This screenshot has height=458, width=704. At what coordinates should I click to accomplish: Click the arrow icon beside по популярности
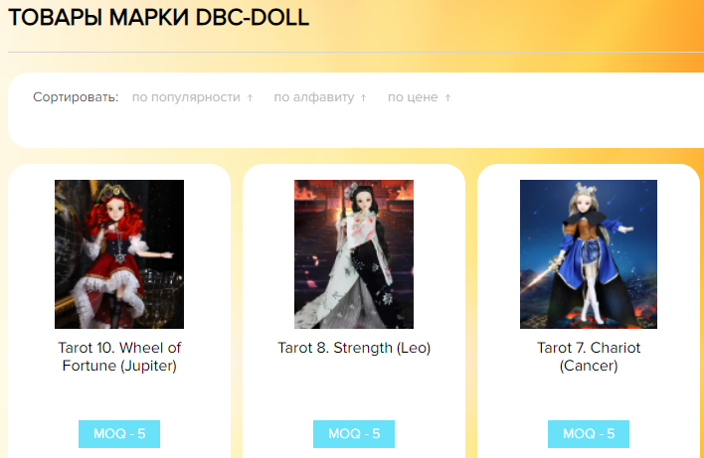(251, 97)
